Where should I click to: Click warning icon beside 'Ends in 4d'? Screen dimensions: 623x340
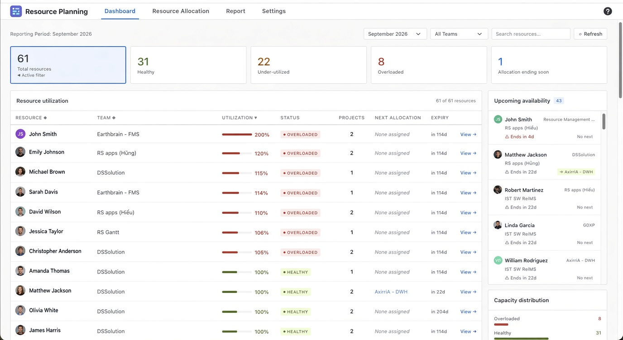tap(507, 137)
